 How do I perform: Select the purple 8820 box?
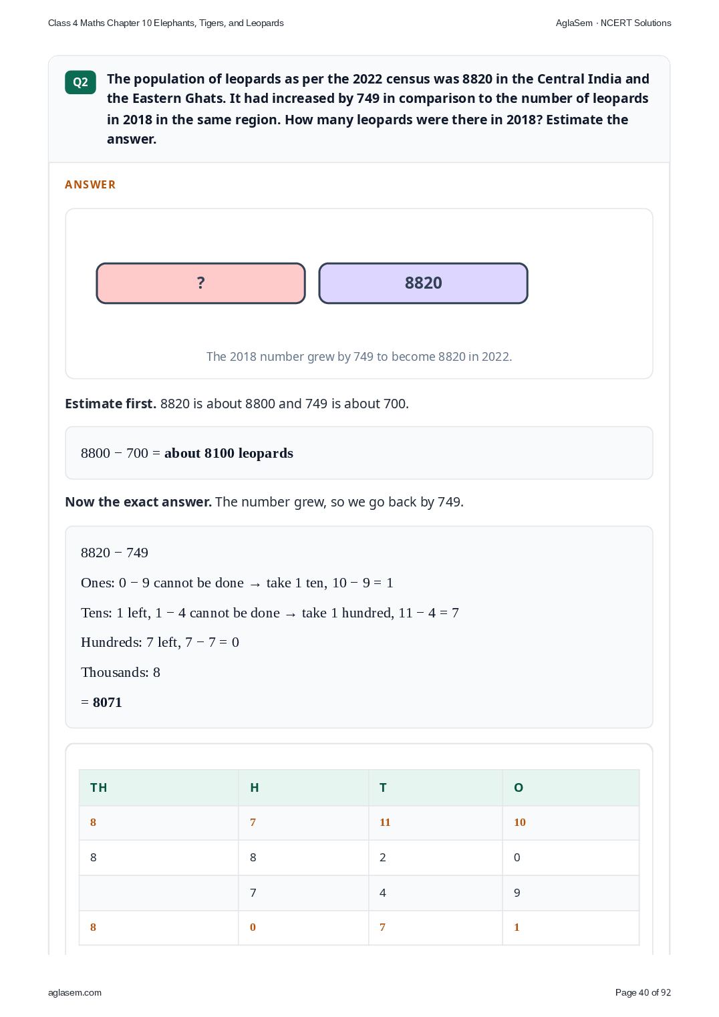423,283
